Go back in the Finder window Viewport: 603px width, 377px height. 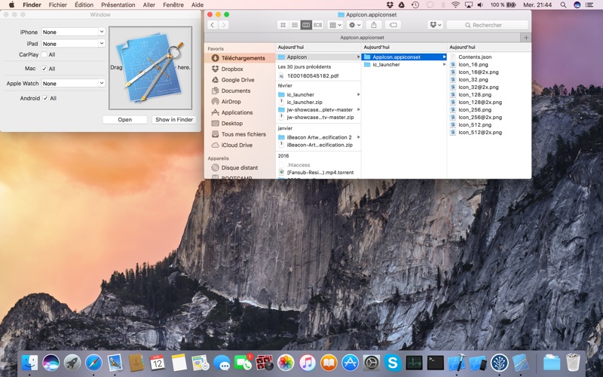coord(213,25)
